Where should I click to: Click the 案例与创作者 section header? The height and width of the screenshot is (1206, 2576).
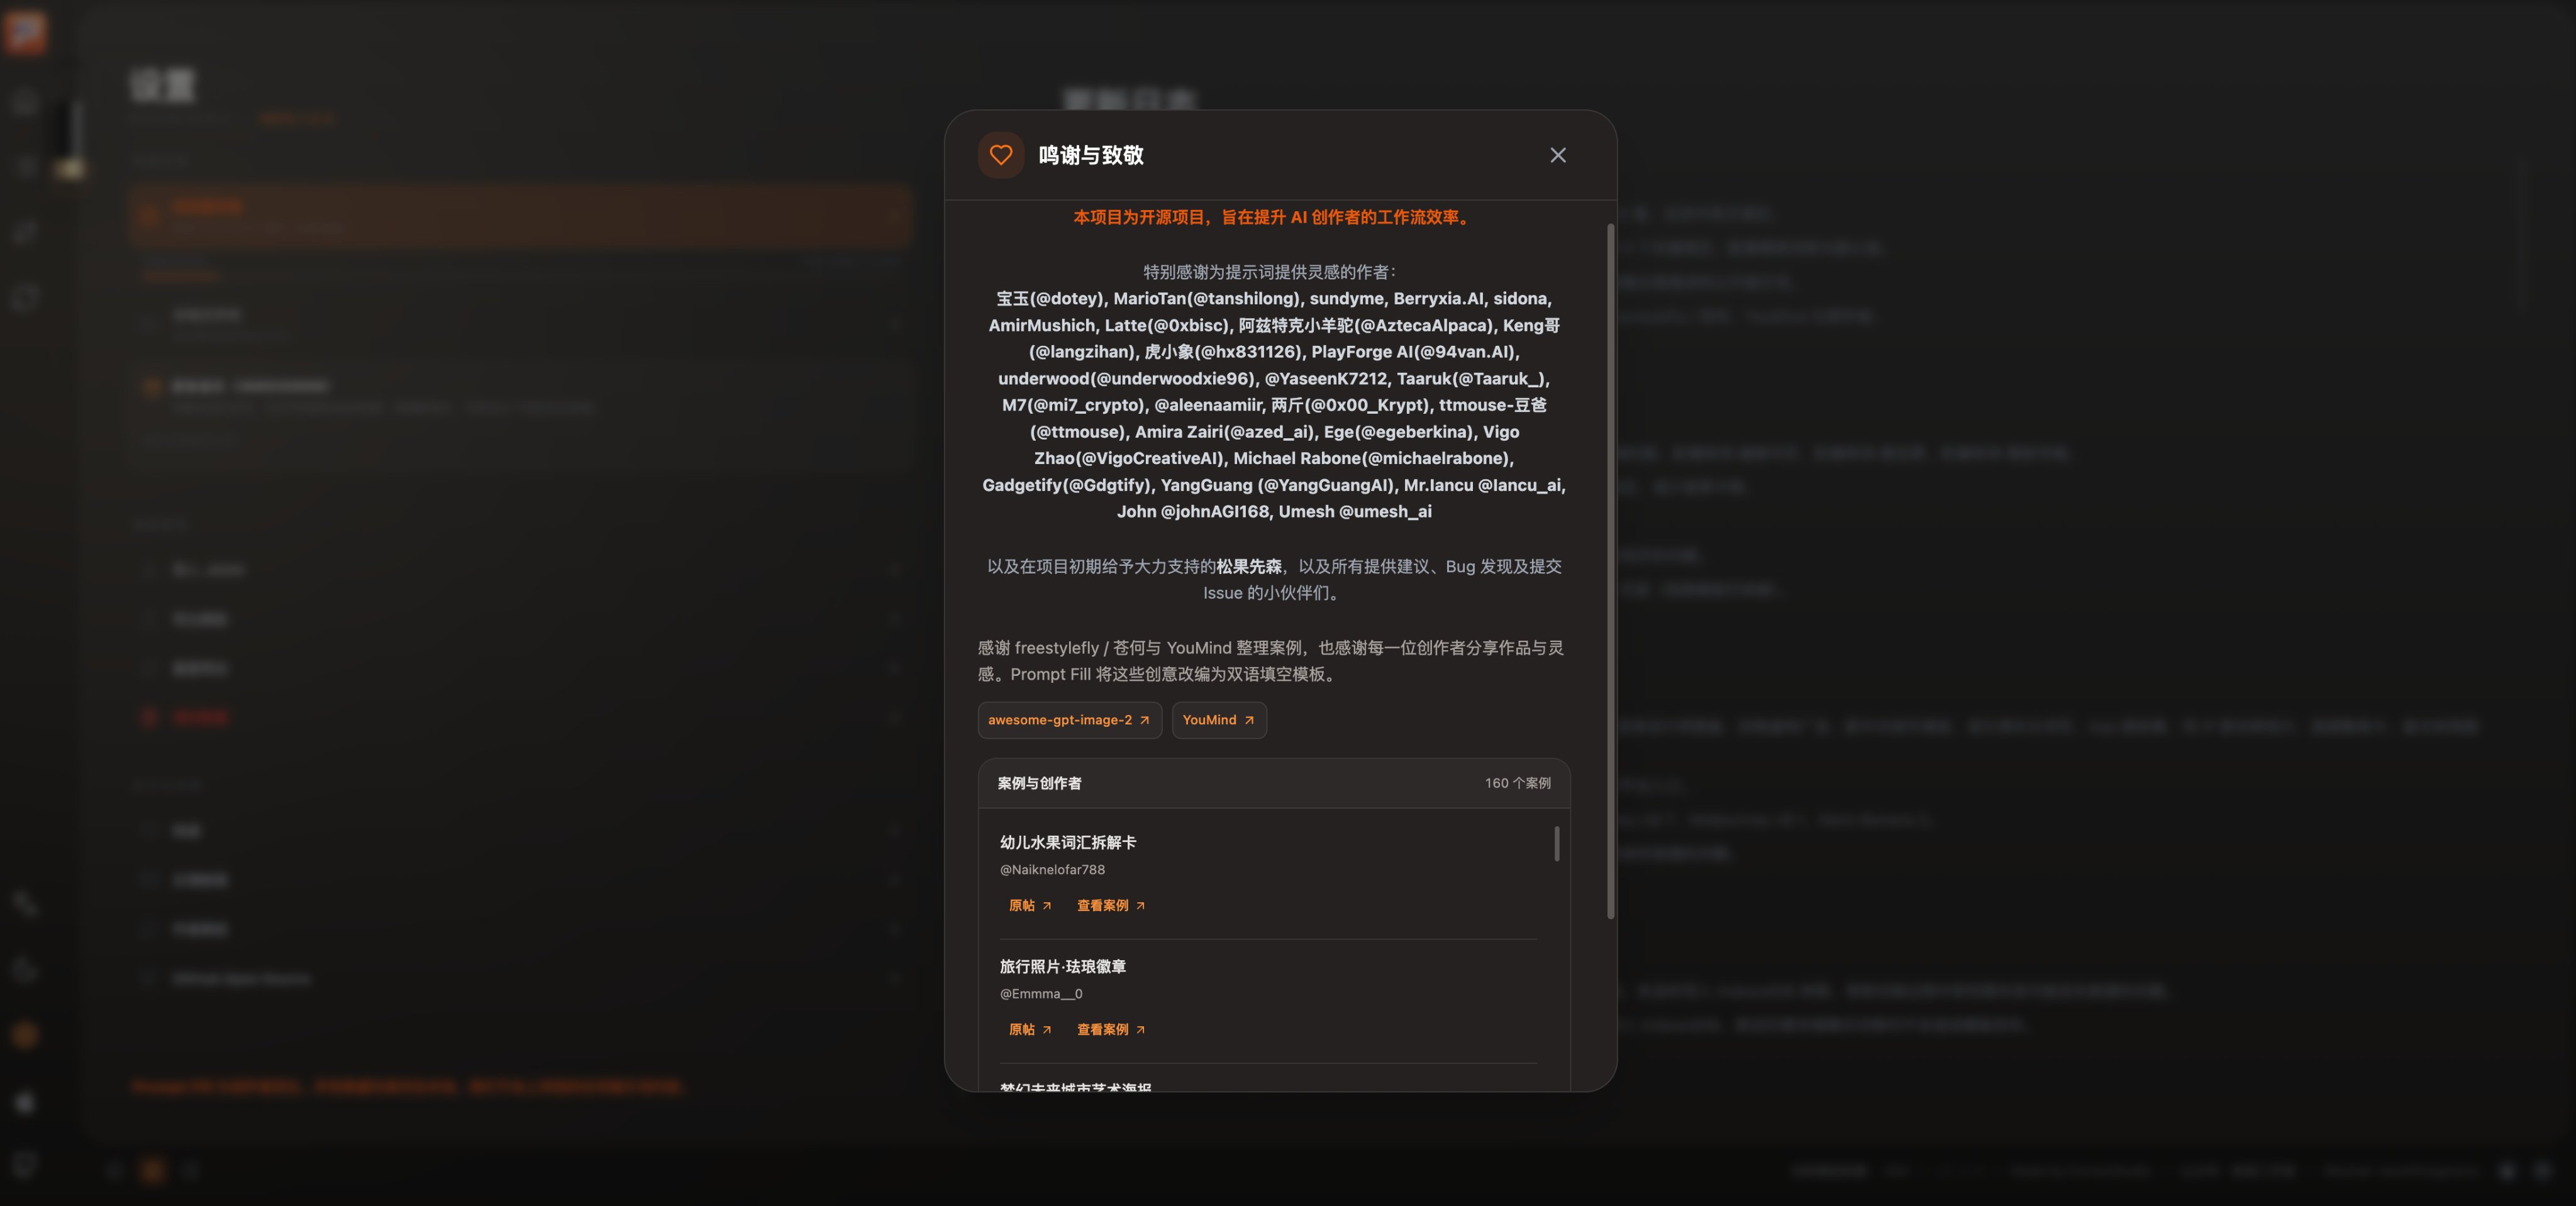point(1039,783)
